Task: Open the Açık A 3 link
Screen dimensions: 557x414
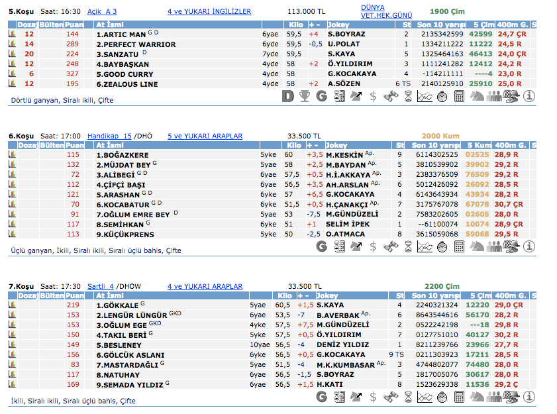Action: tap(102, 11)
